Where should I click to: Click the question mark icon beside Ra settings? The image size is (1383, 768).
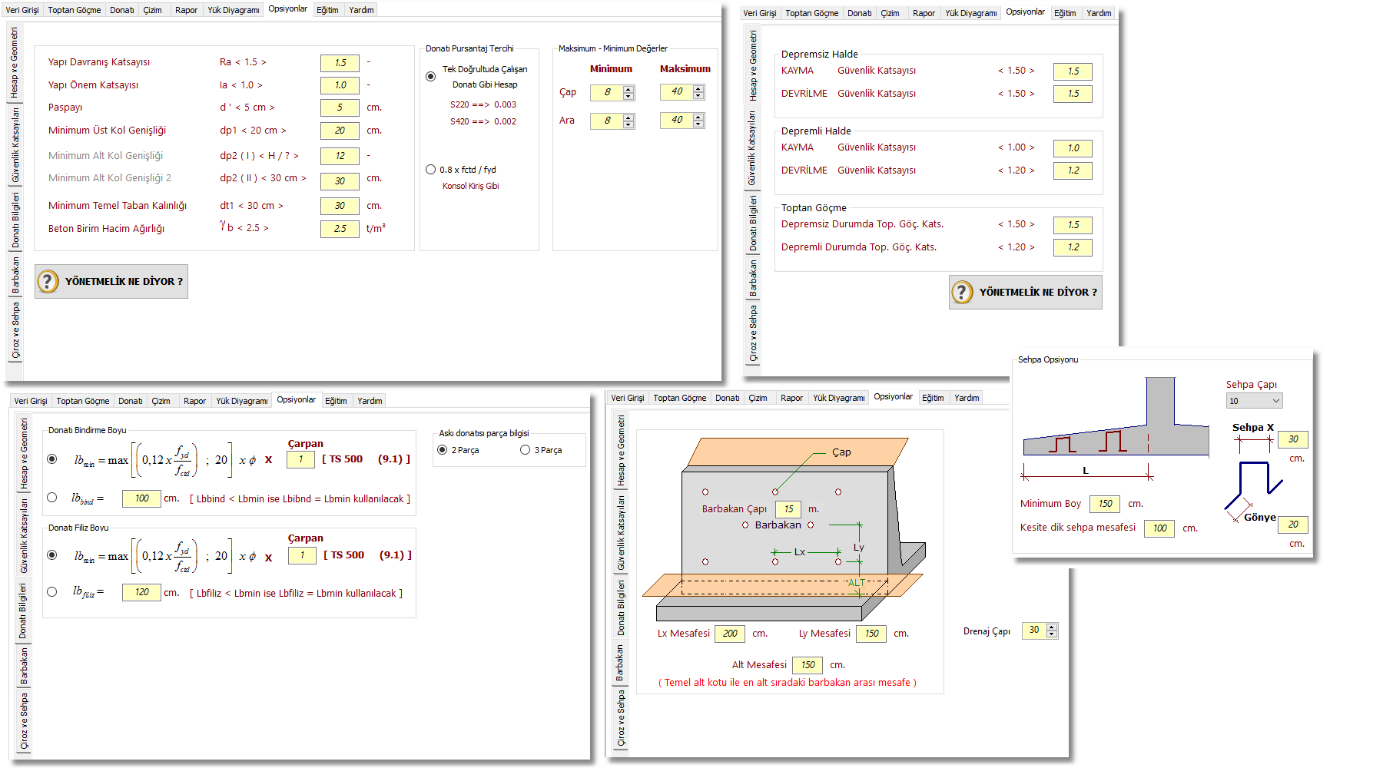coord(48,281)
